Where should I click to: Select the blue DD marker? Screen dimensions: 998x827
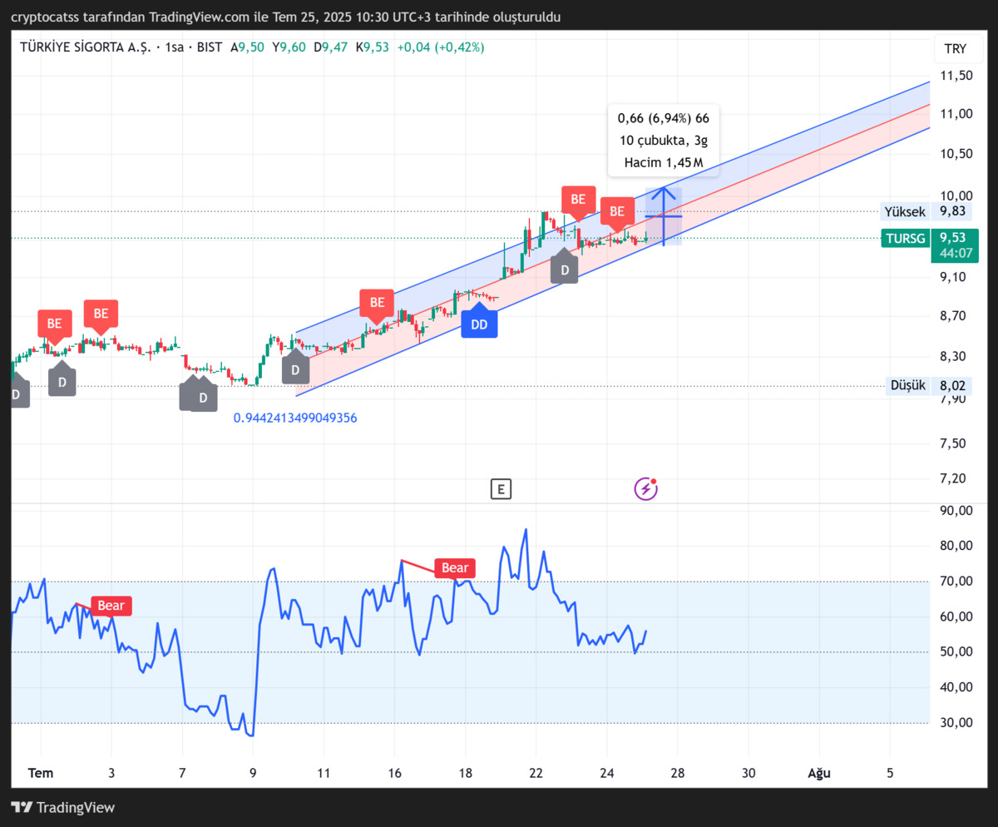pyautogui.click(x=479, y=324)
